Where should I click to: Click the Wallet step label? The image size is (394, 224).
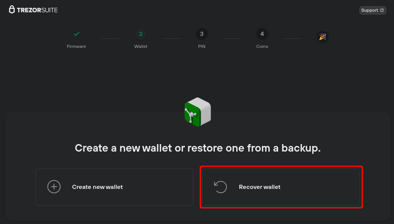click(x=141, y=46)
